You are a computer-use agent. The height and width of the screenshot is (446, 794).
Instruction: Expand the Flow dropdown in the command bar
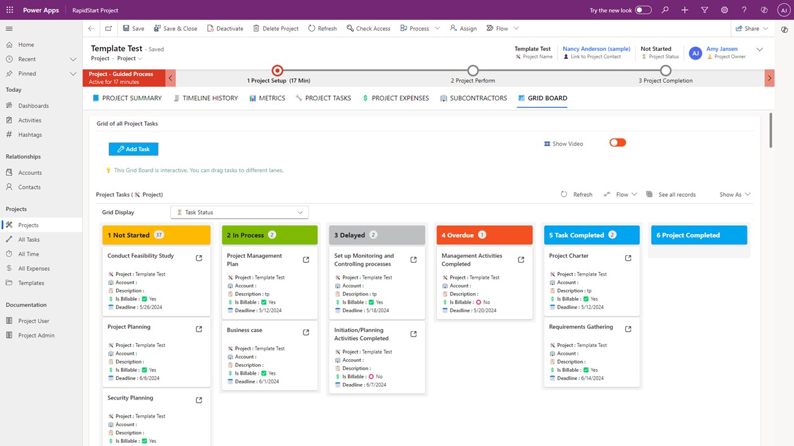(516, 28)
